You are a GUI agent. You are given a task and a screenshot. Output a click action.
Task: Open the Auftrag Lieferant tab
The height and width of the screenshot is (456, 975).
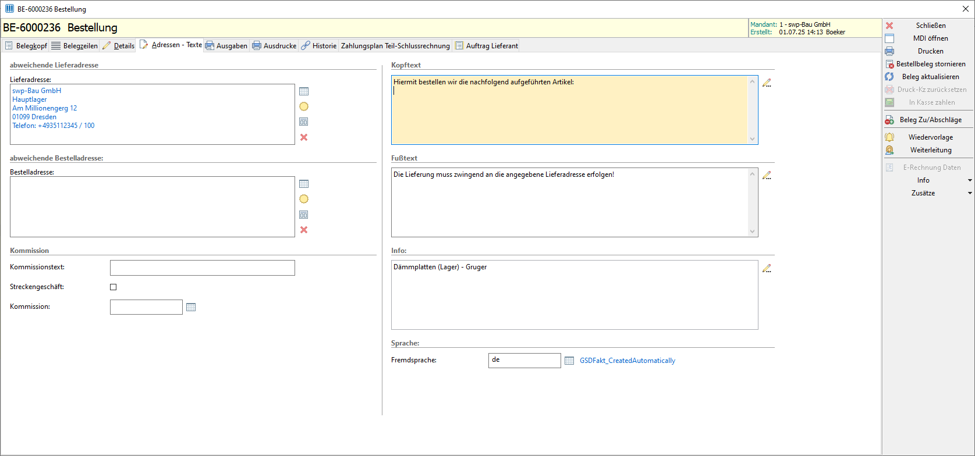point(487,45)
